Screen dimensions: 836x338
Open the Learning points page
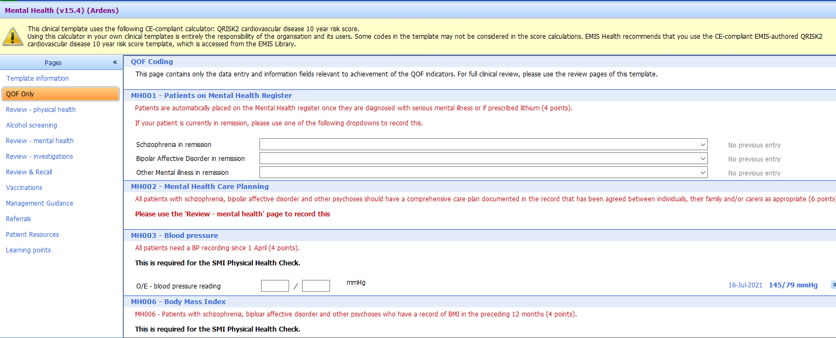28,250
